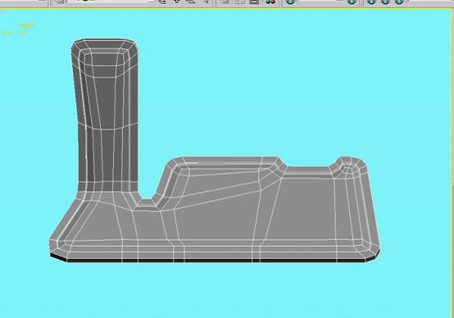Click the empty cyan background below the model
The height and width of the screenshot is (318, 454).
click(226, 289)
